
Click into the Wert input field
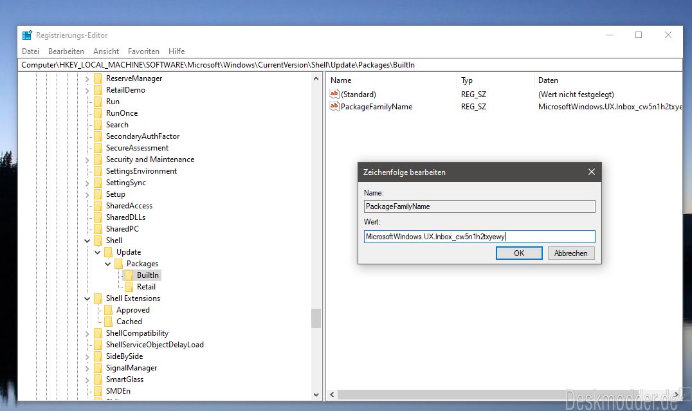[x=479, y=237]
